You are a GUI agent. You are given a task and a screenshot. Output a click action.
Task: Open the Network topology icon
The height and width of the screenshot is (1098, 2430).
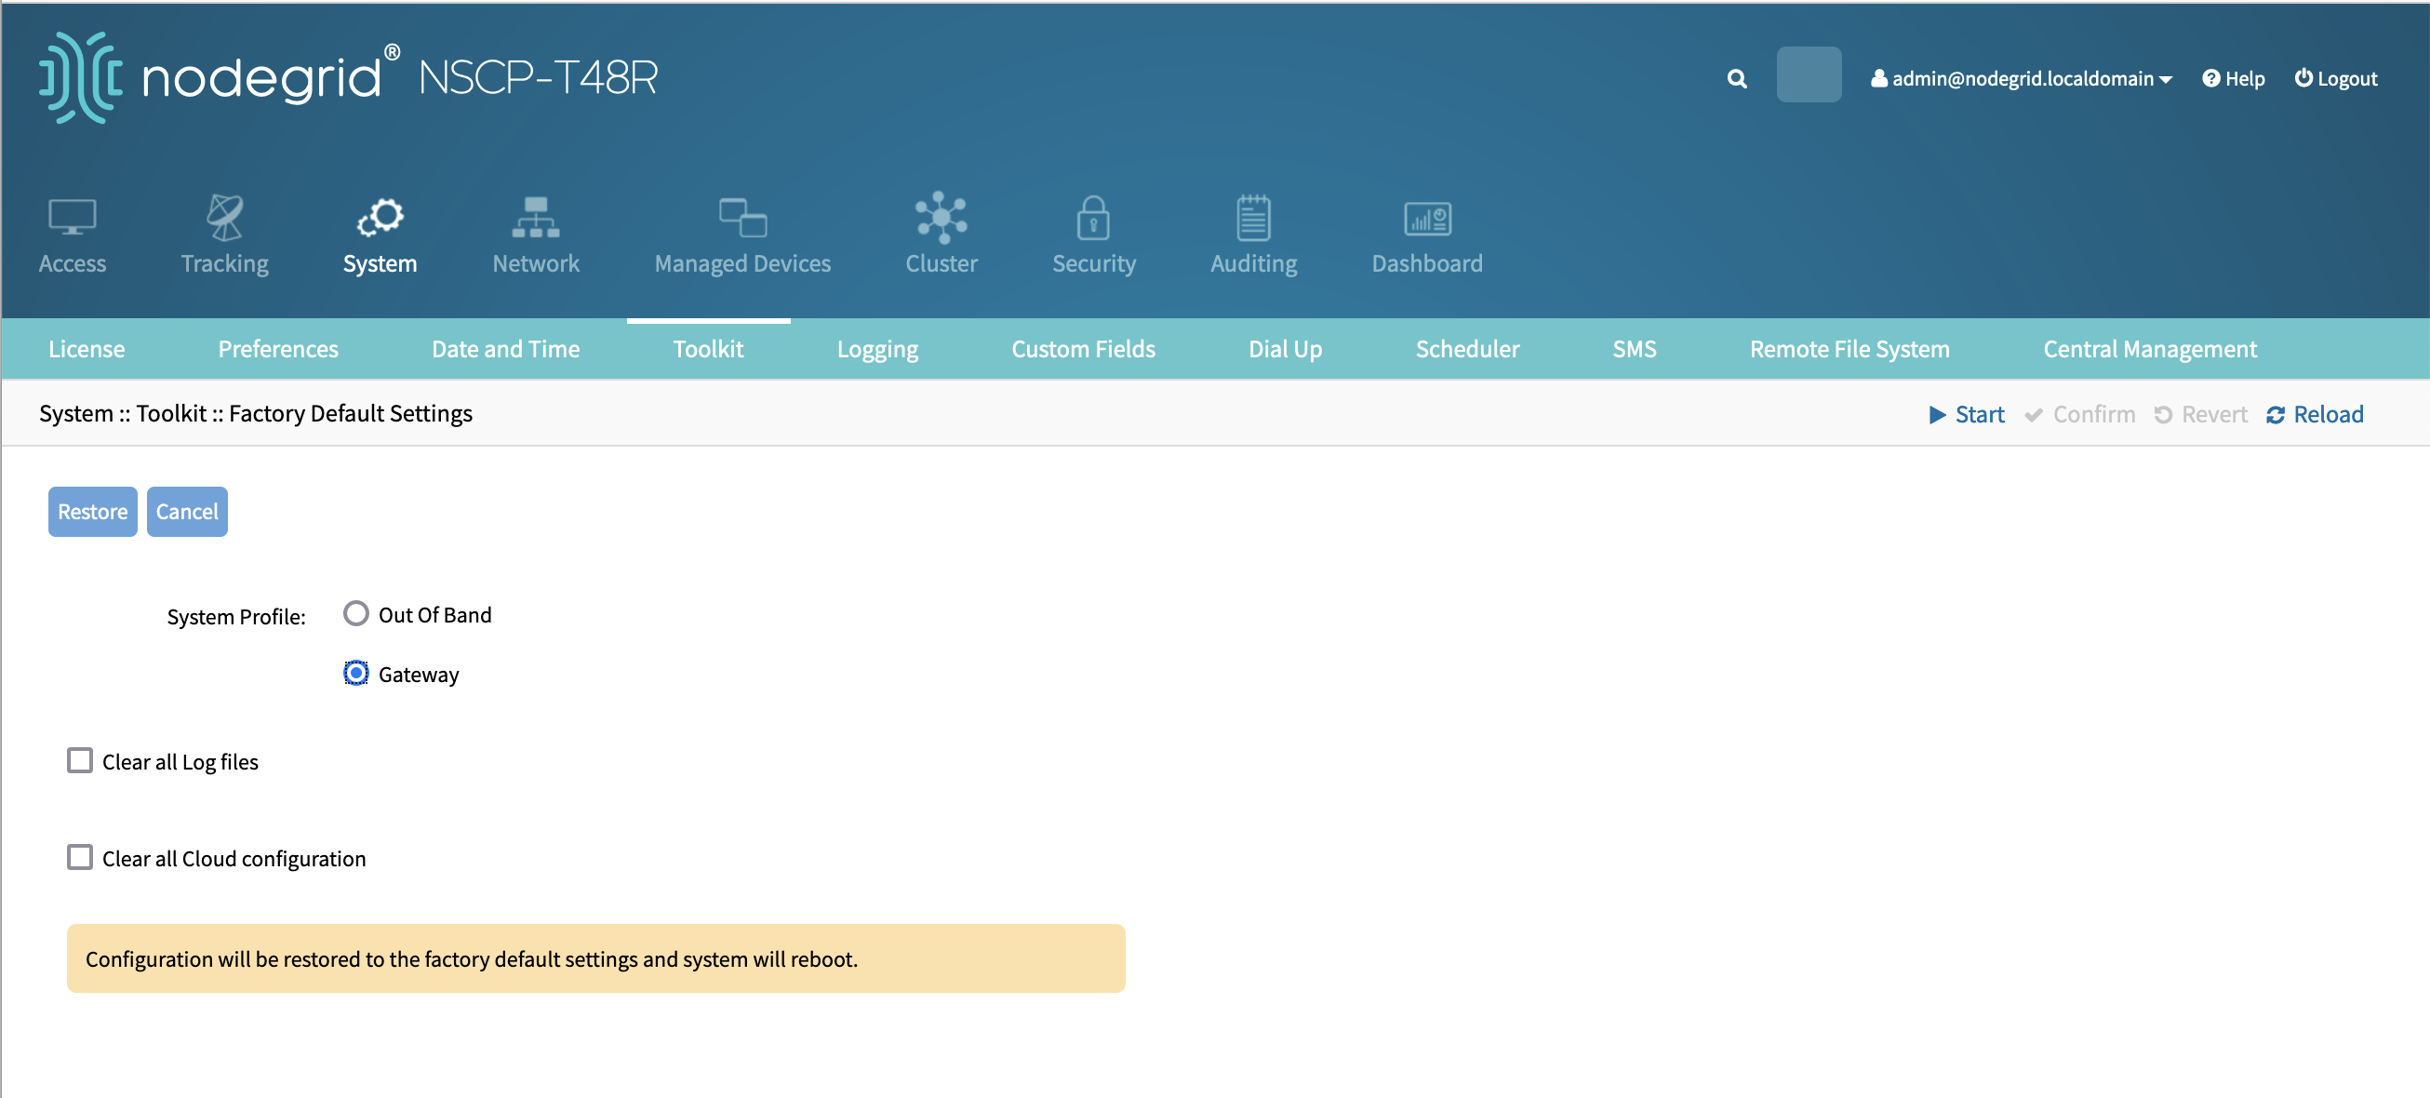click(x=536, y=218)
